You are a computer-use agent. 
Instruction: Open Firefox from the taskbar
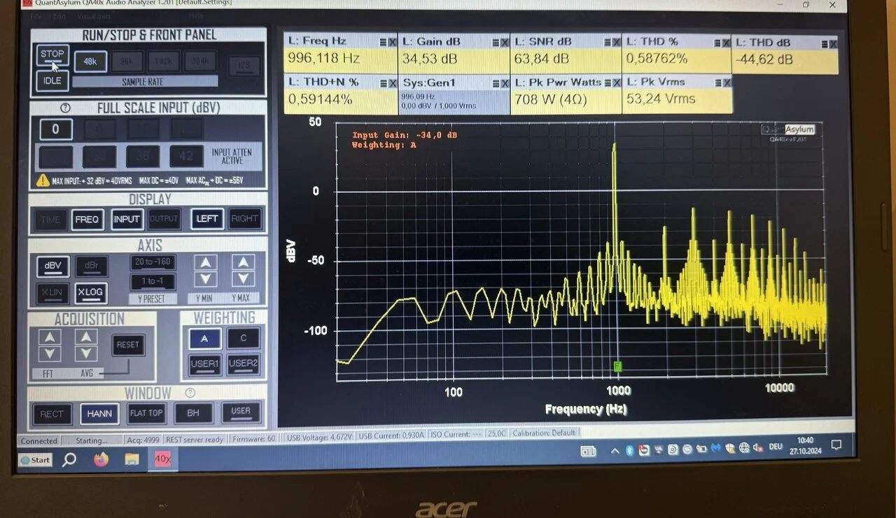pyautogui.click(x=101, y=459)
